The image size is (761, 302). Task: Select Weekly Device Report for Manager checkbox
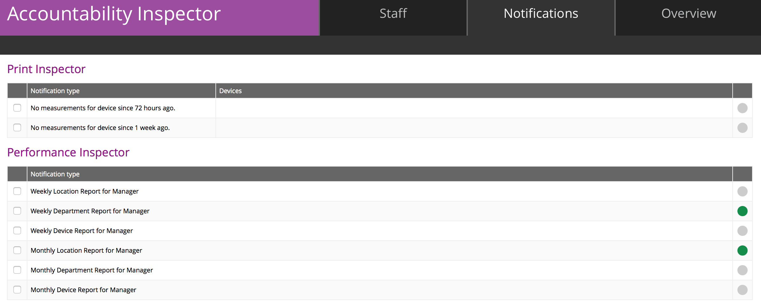(x=17, y=230)
